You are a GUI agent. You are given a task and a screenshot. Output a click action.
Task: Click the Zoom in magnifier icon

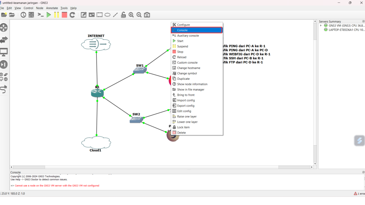[131, 15]
